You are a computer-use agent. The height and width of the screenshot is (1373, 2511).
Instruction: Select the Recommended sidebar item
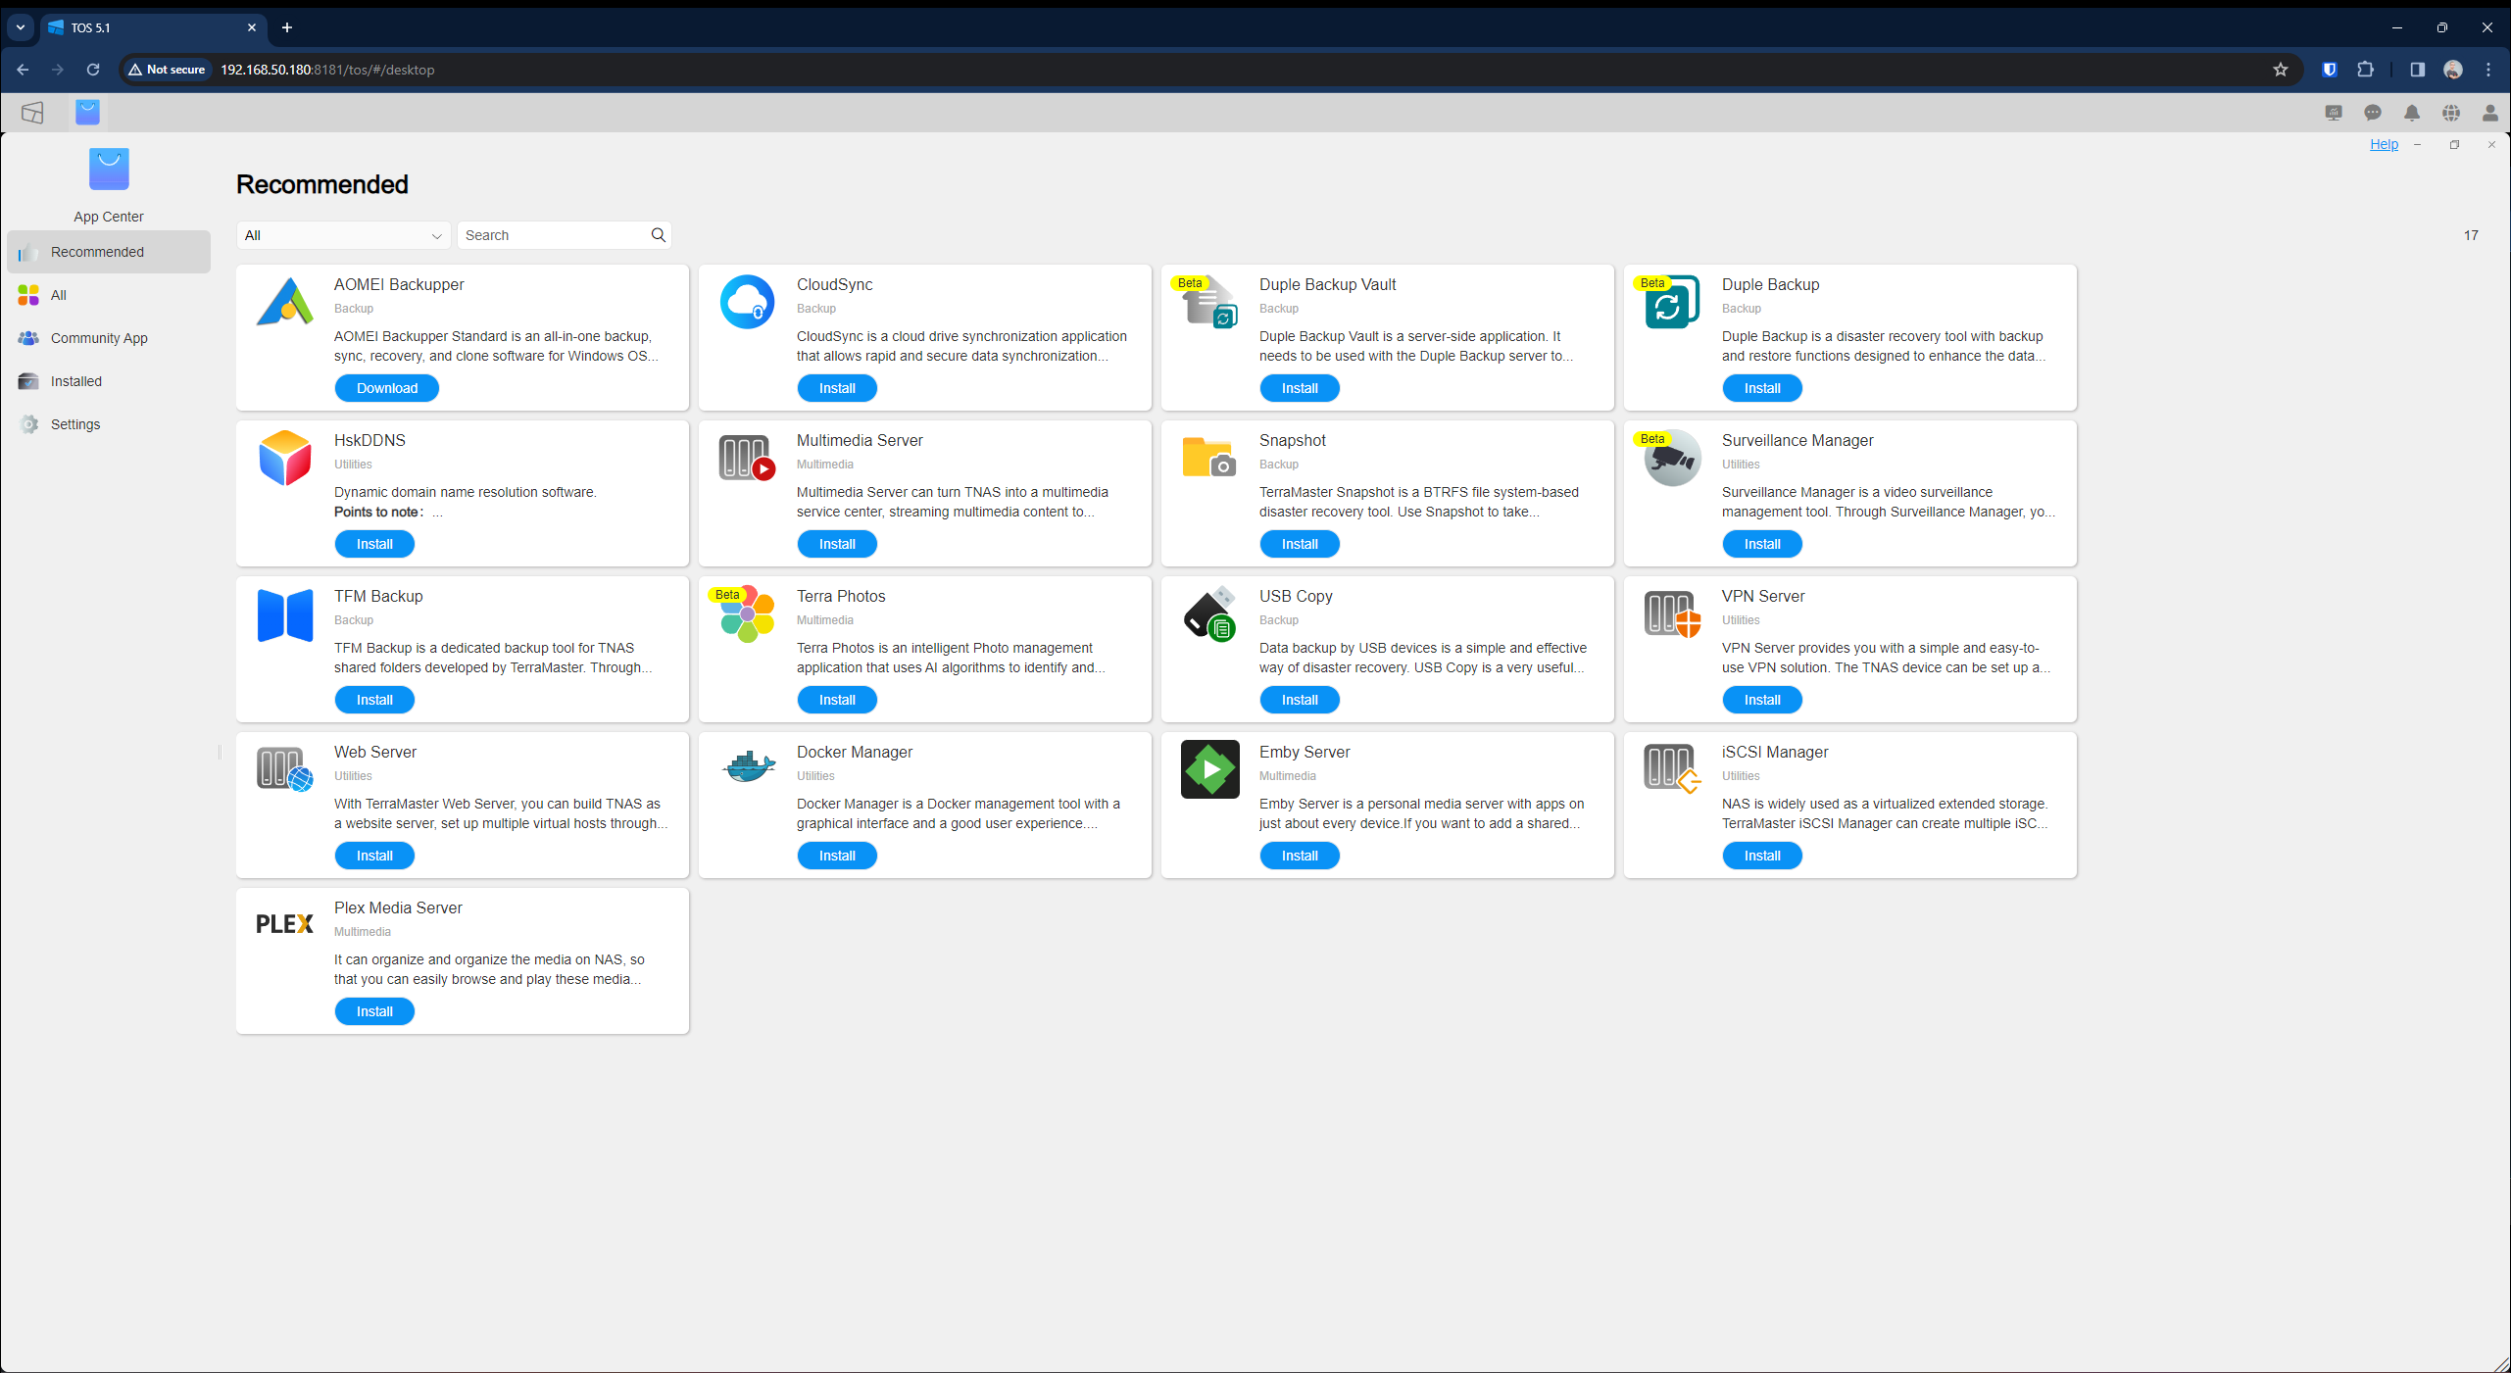[109, 252]
